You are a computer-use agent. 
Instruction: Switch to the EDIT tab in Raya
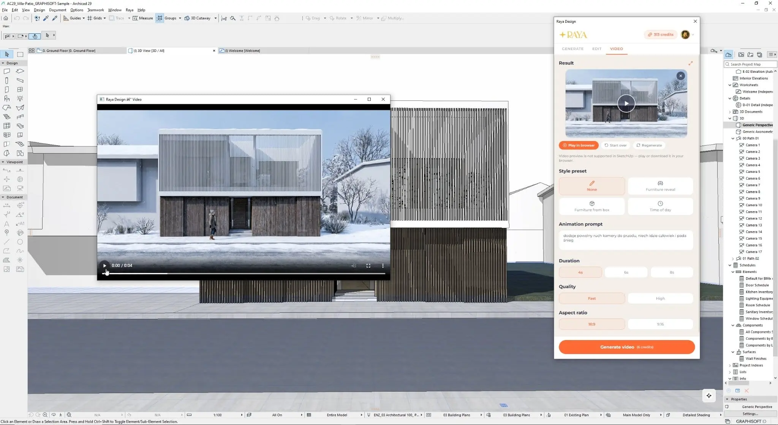(596, 49)
